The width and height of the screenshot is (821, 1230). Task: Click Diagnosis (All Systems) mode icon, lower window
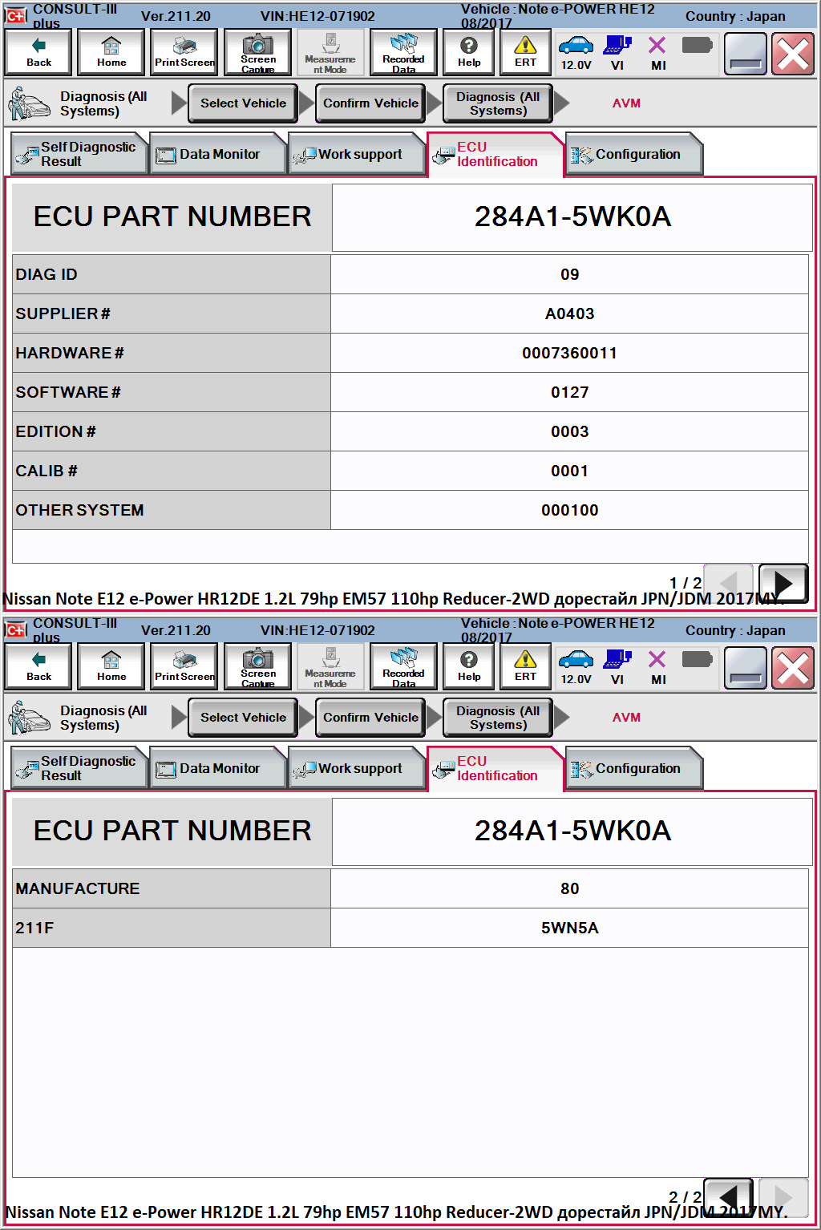pos(29,718)
